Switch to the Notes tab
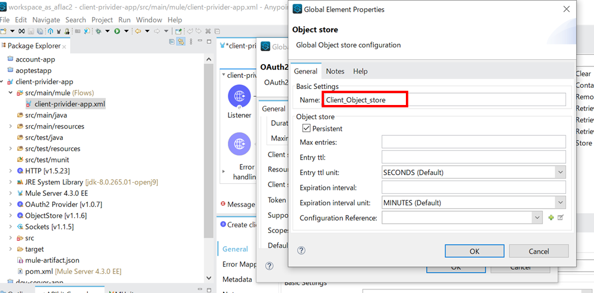Viewport: 594px width, 293px height. click(335, 71)
